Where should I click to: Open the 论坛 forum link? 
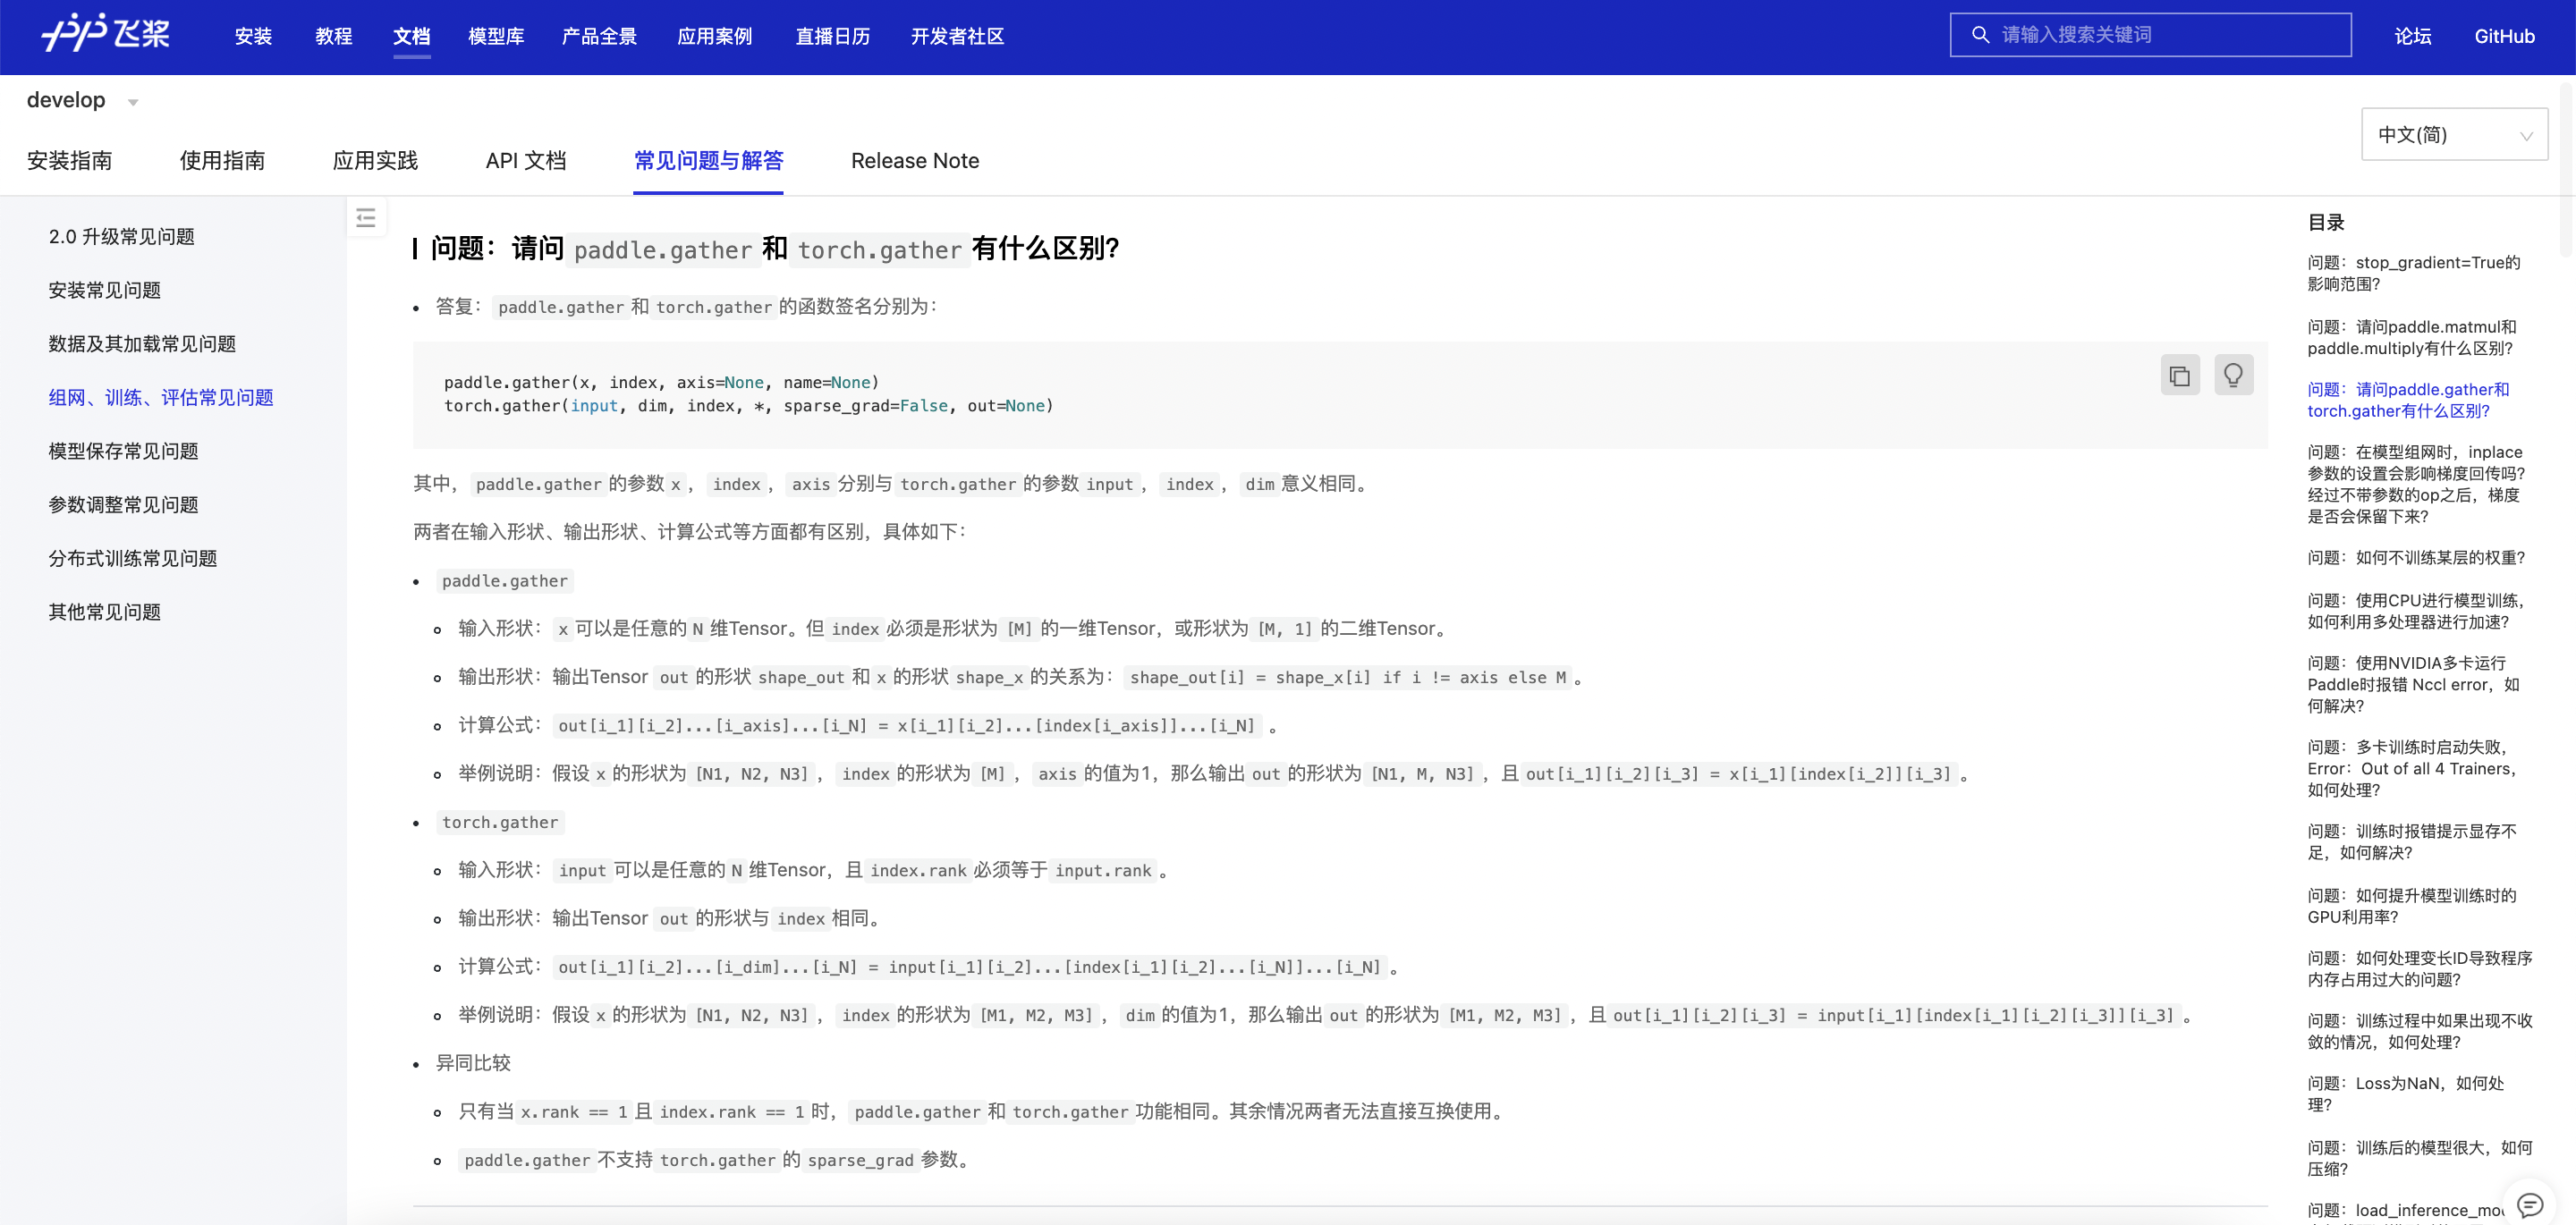tap(2412, 37)
